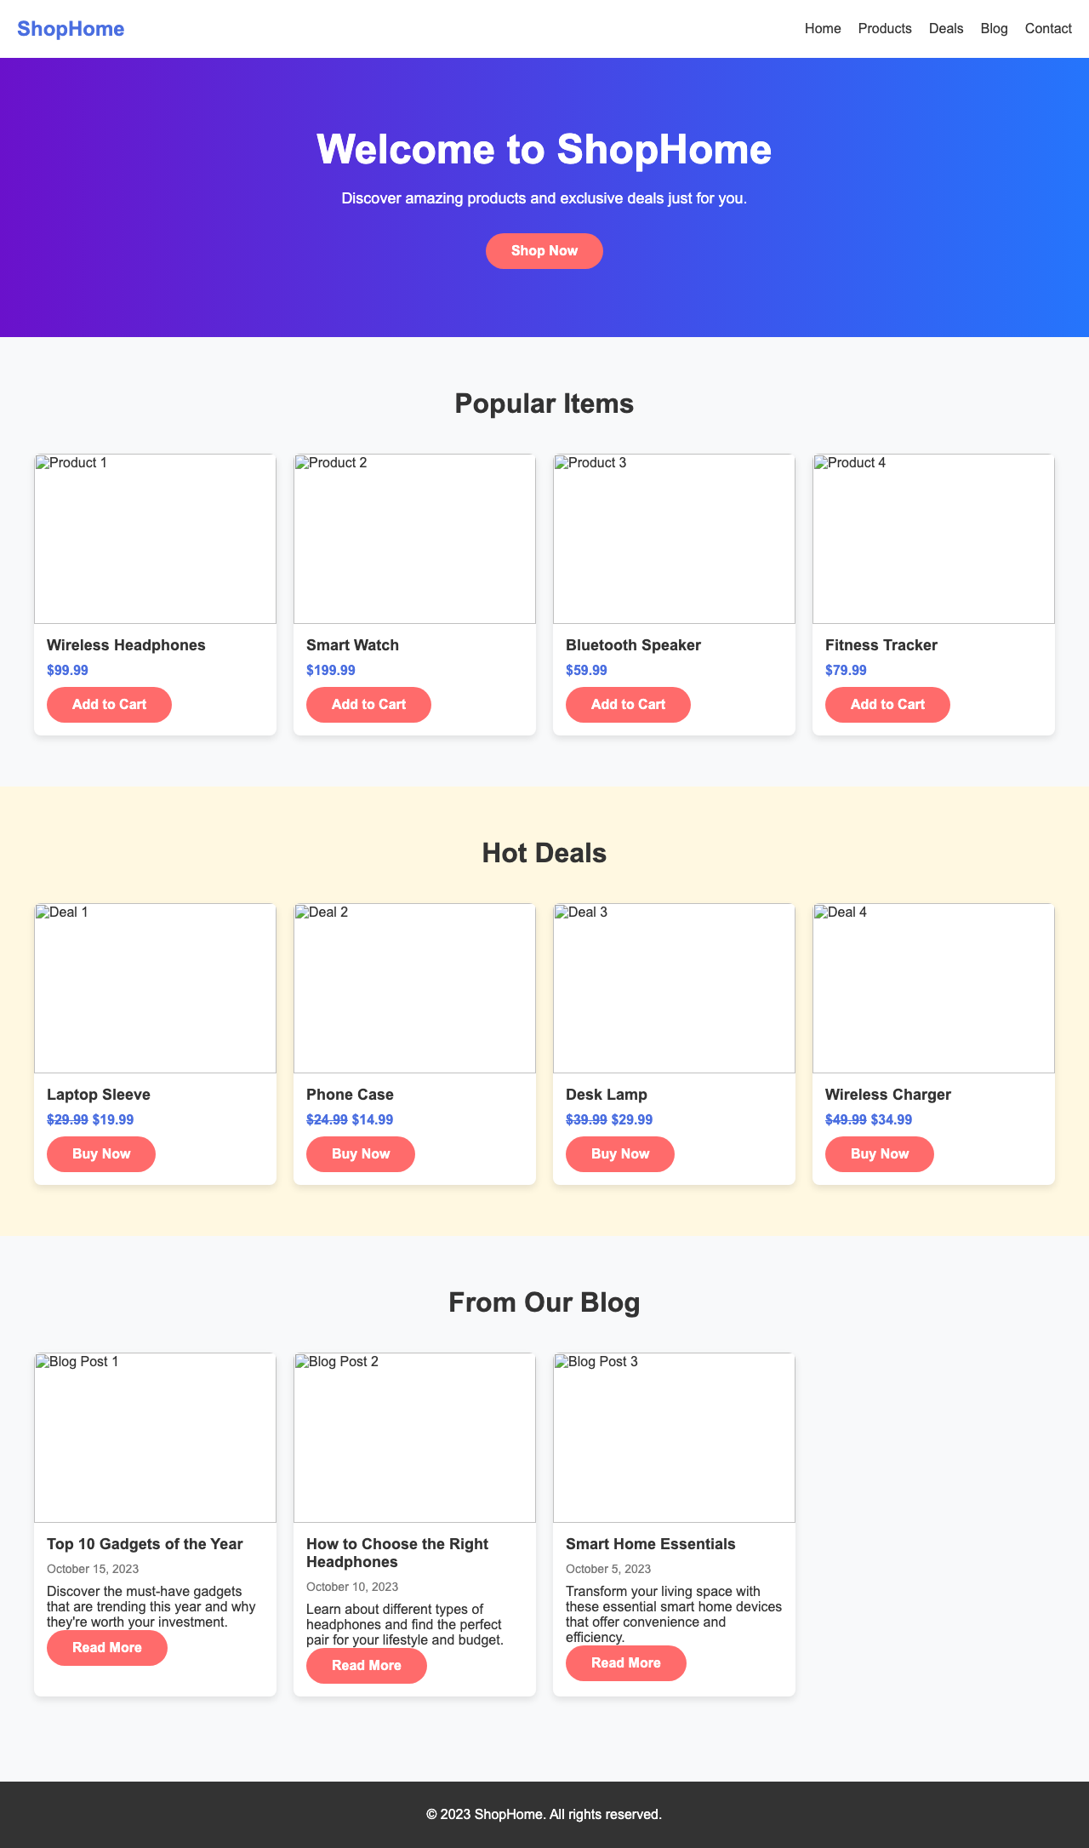Open the Deals page from navigation

[946, 28]
